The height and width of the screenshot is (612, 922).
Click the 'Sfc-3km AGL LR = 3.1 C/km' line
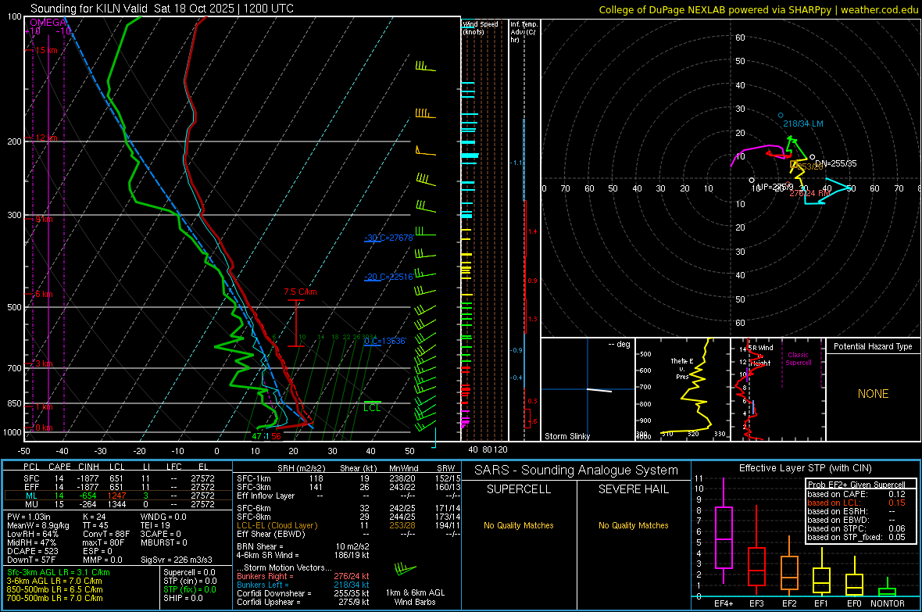pos(59,572)
